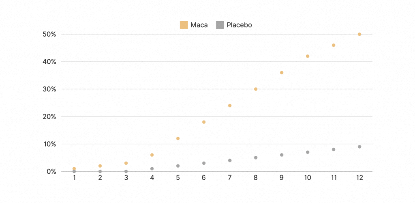Click the 0% y-axis label
Image resolution: width=415 pixels, height=203 pixels.
(x=51, y=171)
